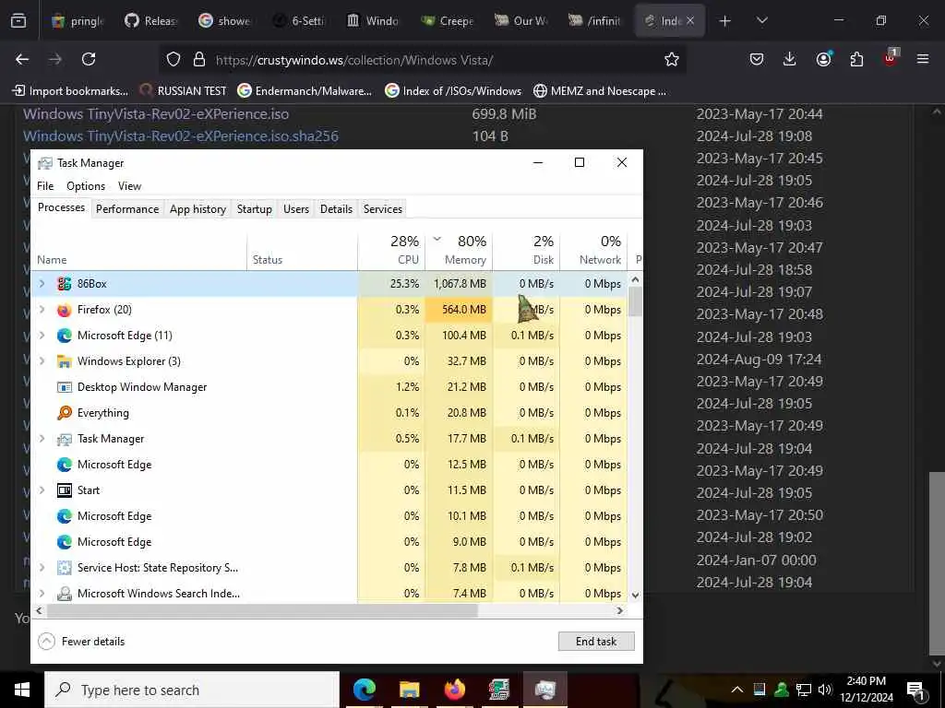Collapse Task Manager with Fewer details
945x708 pixels.
click(81, 642)
